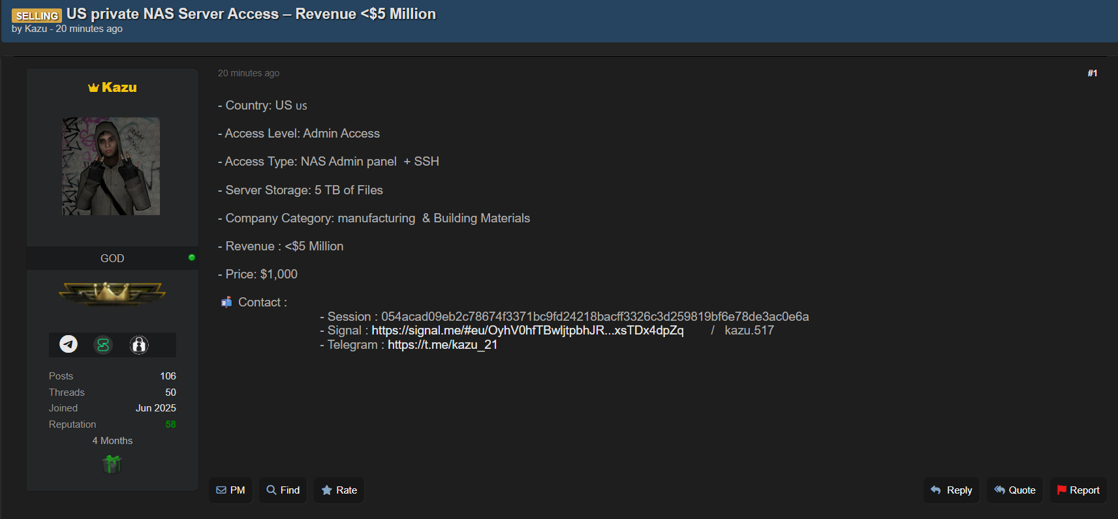
Task: Click the Telegram icon in the profile panel
Action: click(x=69, y=344)
